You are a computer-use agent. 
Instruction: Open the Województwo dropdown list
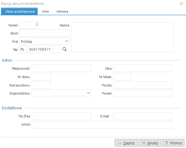pyautogui.click(x=88, y=93)
